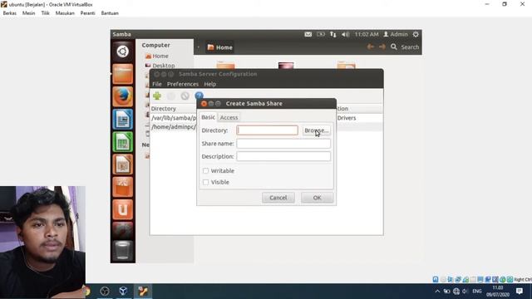The width and height of the screenshot is (532, 299).
Task: Open Ubuntu One launcher icon
Action: point(122,209)
